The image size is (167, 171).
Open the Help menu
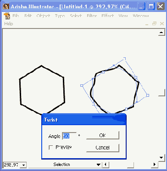pos(9,24)
